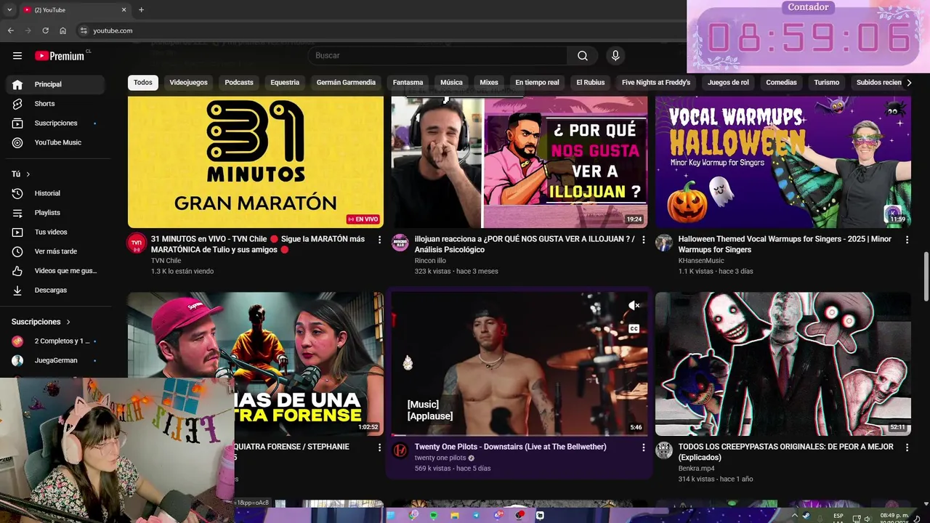Open the Rincon illo channel avatar
The image size is (930, 523).
click(400, 243)
